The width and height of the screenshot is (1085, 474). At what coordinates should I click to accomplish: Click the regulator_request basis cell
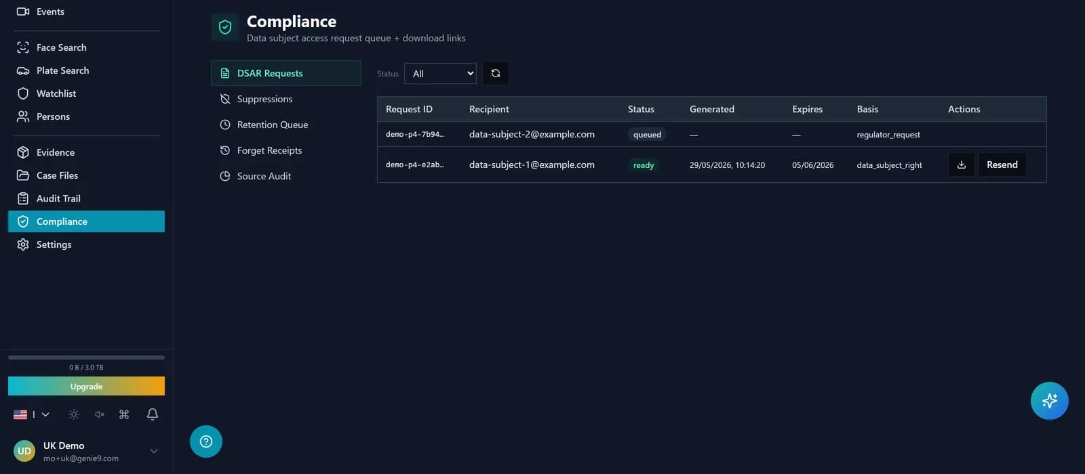point(888,135)
